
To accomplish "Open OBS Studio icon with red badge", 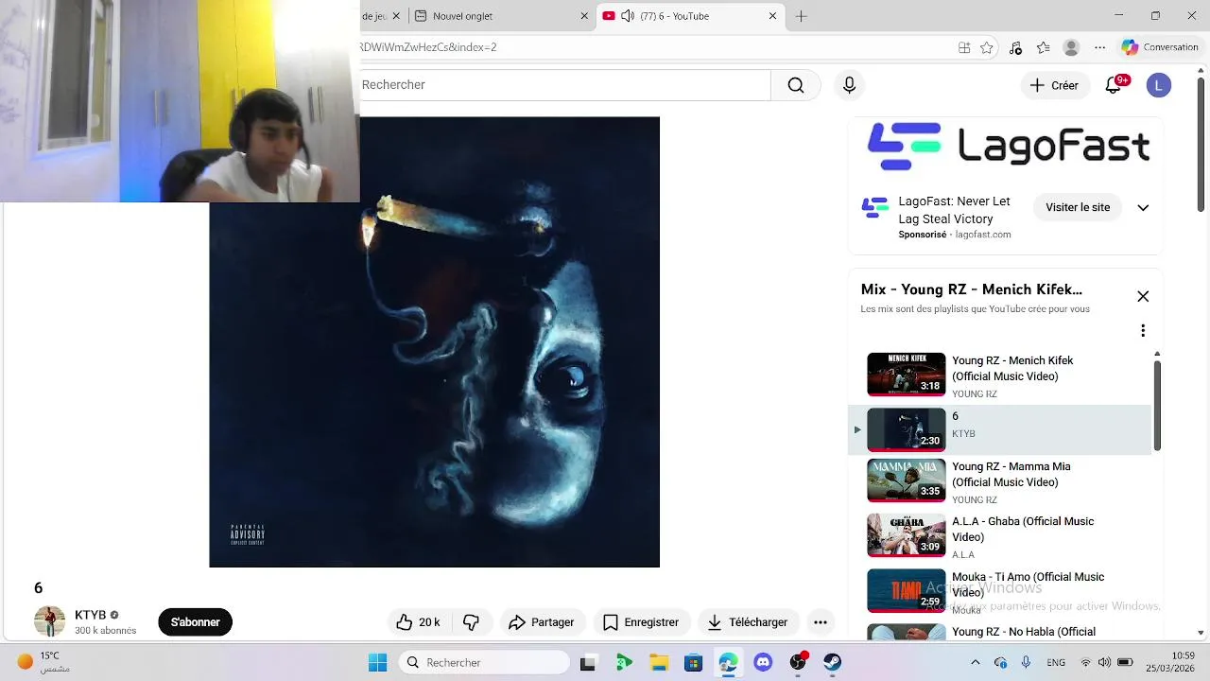I will (799, 662).
